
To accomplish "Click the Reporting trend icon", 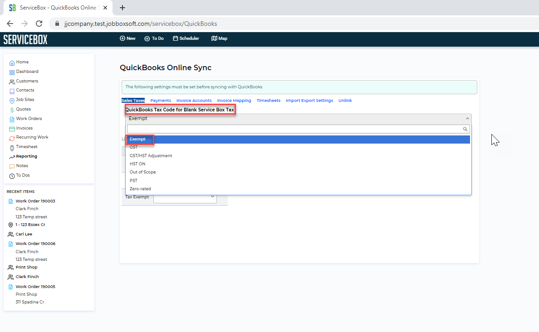I will pos(12,157).
